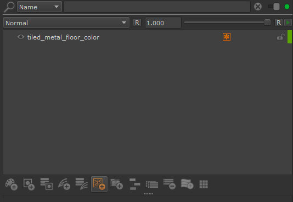
Task: Click into the layer search text field
Action: (157, 7)
